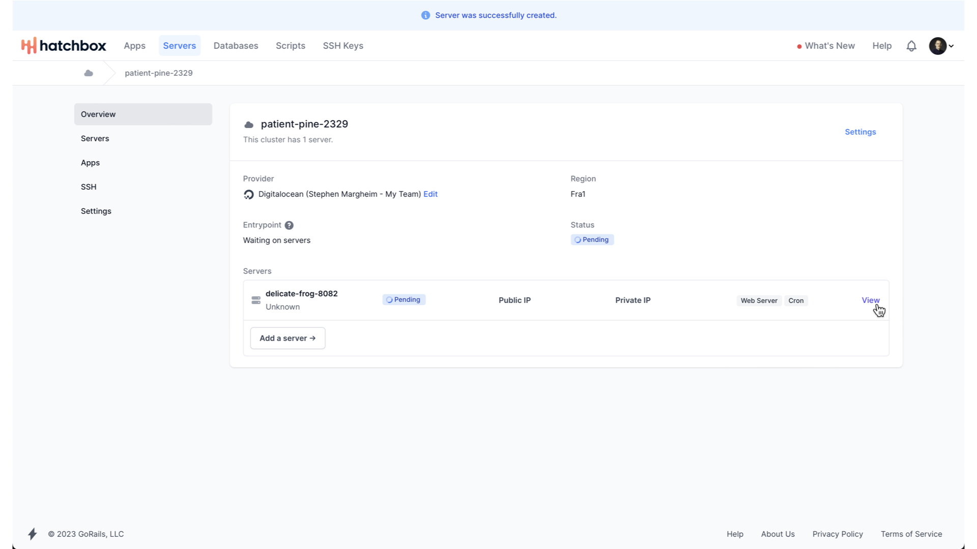Click the hatchbox logo
The width and height of the screenshot is (977, 549).
click(x=64, y=46)
